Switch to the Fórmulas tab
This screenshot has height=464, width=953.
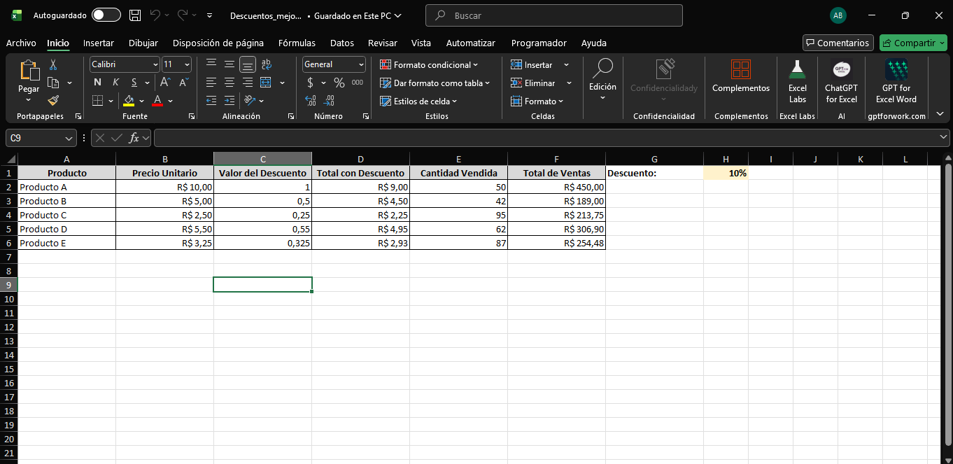coord(297,43)
